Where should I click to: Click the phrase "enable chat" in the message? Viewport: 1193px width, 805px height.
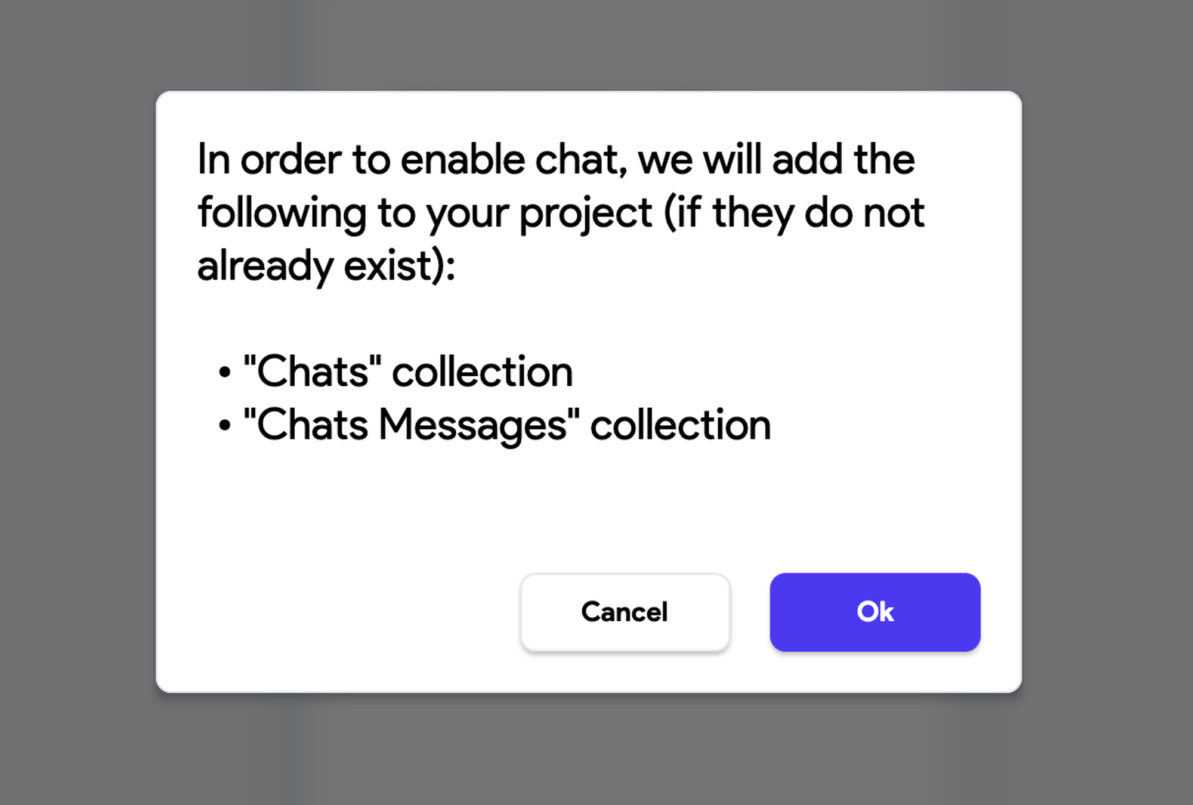tap(512, 160)
